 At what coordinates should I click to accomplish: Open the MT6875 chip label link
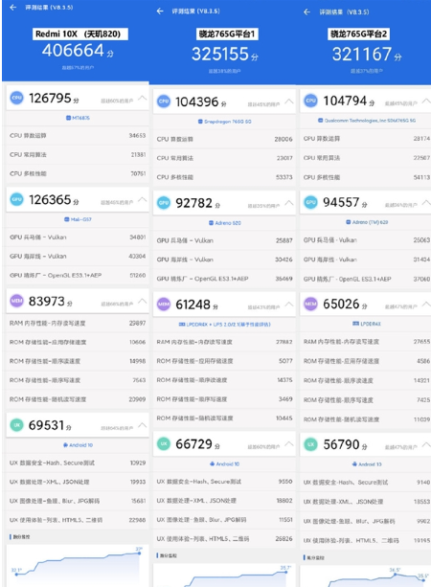click(78, 118)
